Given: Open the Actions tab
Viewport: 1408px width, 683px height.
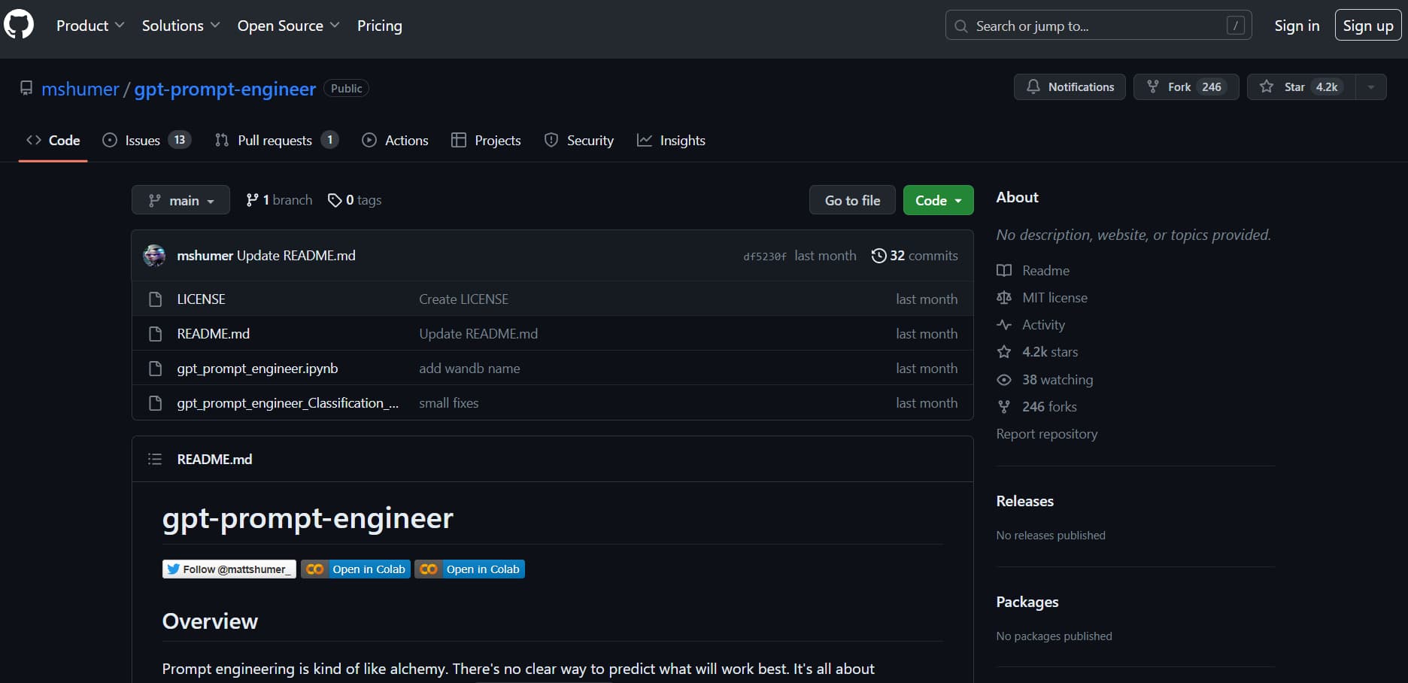Looking at the screenshot, I should click(x=395, y=140).
